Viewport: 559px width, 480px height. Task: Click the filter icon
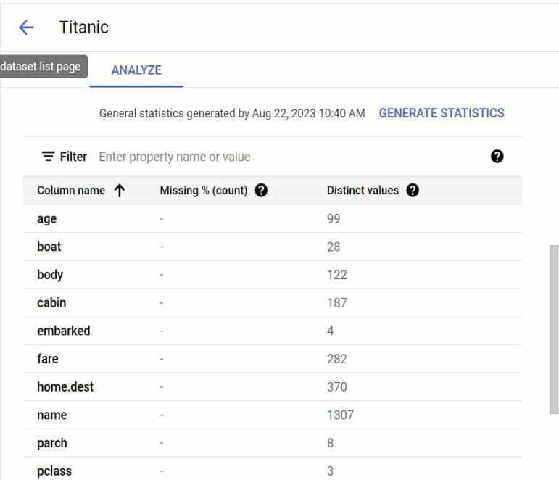coord(48,157)
